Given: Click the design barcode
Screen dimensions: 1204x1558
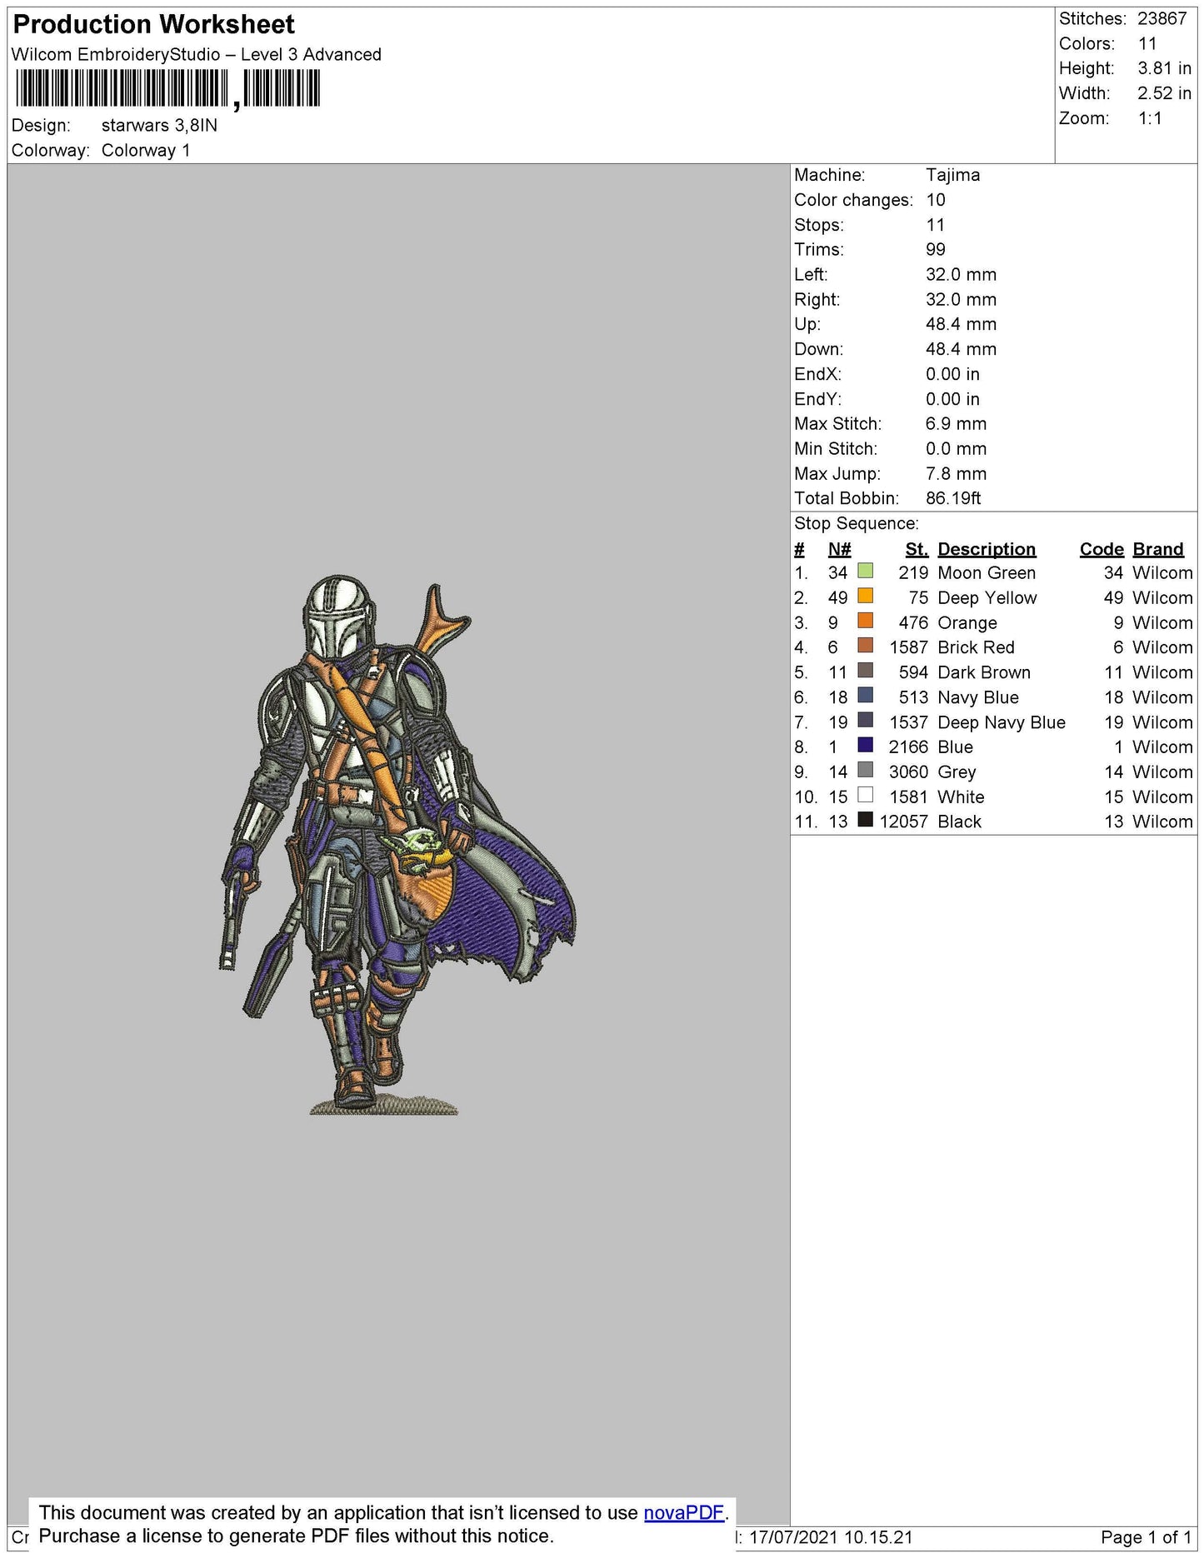Looking at the screenshot, I should (x=167, y=88).
